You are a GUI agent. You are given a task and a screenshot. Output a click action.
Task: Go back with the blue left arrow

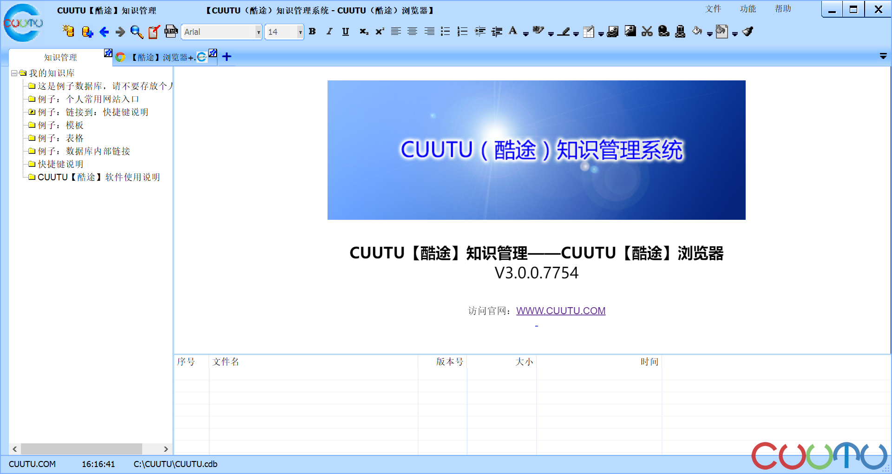[x=104, y=32]
